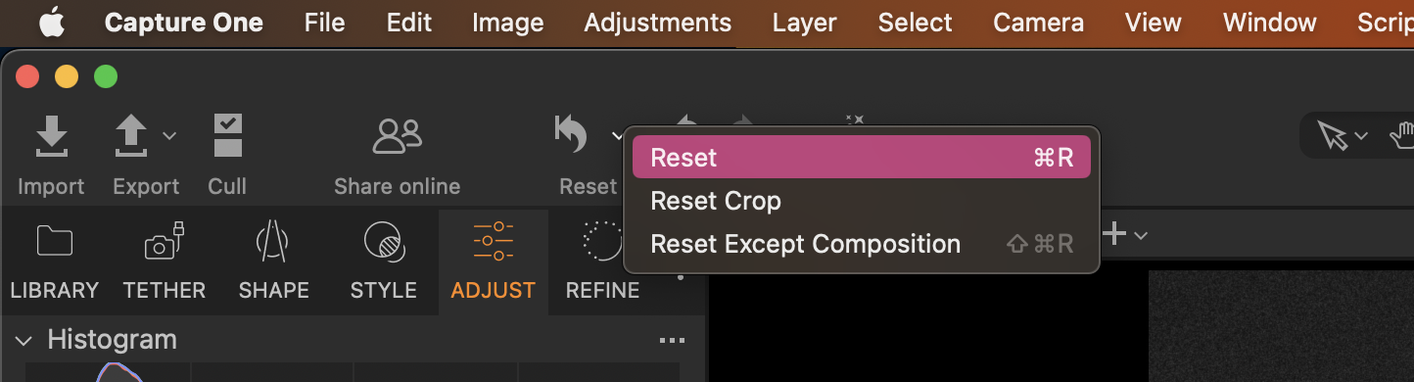Open the STYLE tool tab
The height and width of the screenshot is (382, 1414).
(x=383, y=263)
